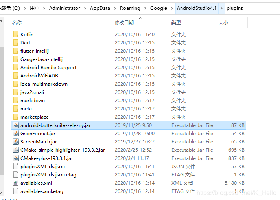Select the marketplace folder name

(35, 117)
